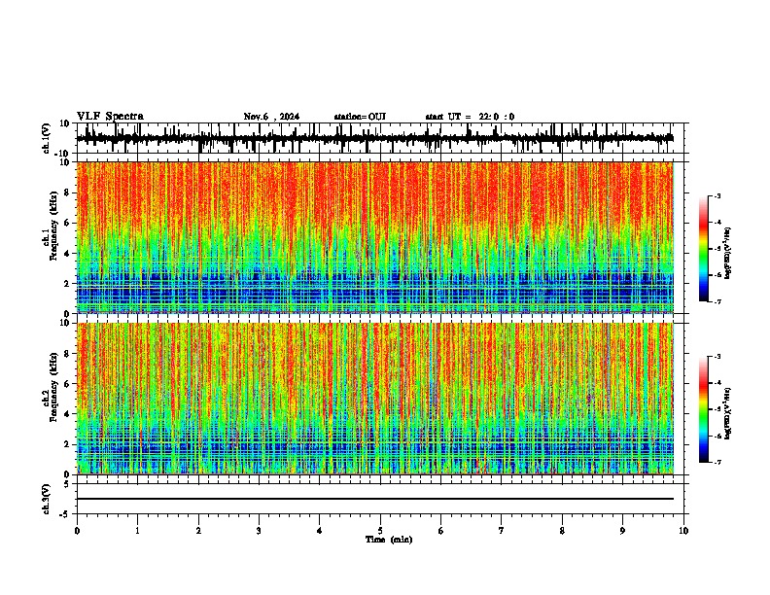
Task: Click the ch.2 spectrogram color bar
Action: tap(703, 409)
